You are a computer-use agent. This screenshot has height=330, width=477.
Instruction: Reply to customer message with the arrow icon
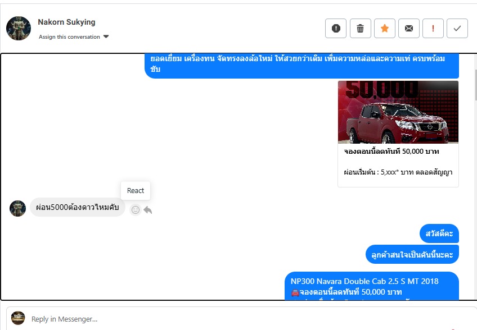tap(148, 210)
